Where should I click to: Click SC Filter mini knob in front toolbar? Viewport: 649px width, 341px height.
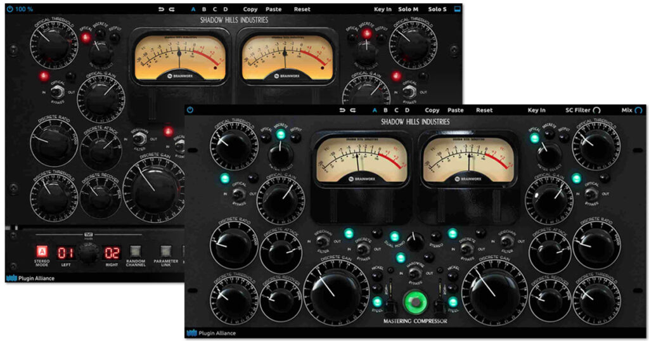point(596,110)
